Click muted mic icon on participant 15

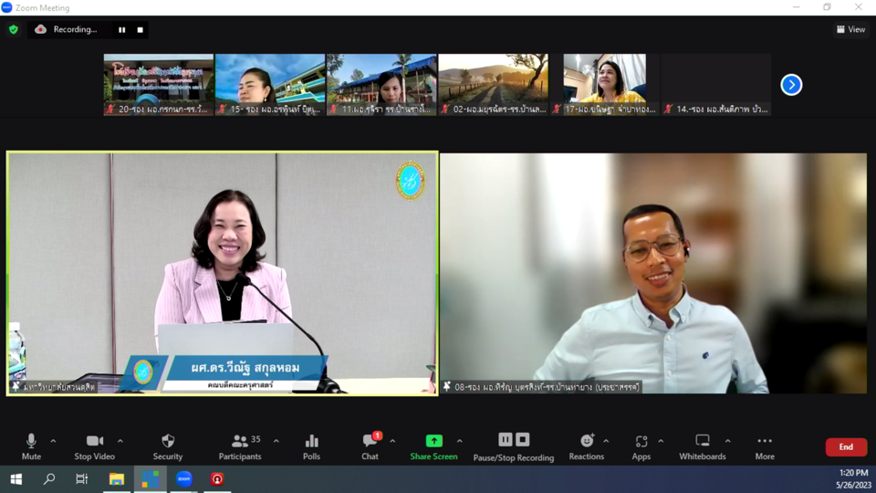coord(222,109)
